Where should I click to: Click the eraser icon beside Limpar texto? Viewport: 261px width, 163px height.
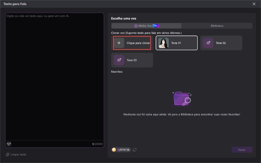7,155
